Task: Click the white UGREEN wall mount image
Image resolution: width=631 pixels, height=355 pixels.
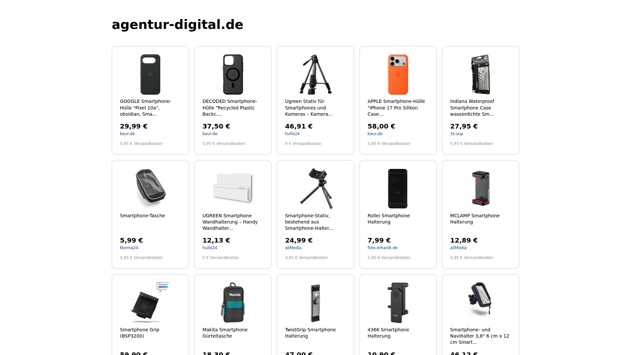Action: point(233,189)
